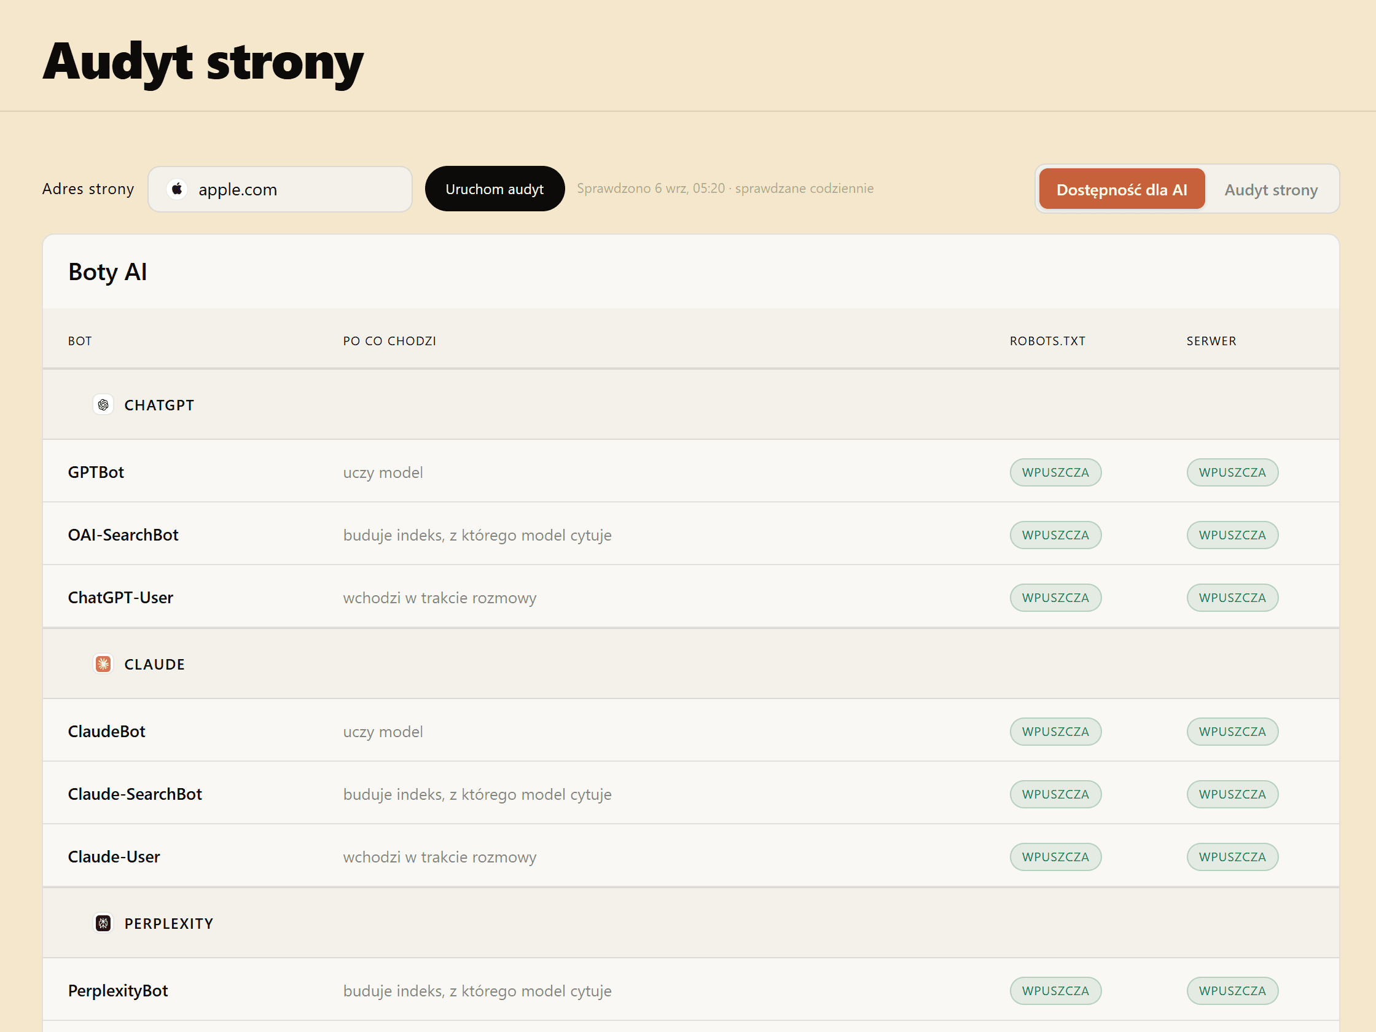The image size is (1376, 1032).
Task: Click the 'Boty AI' section heading
Action: (107, 272)
